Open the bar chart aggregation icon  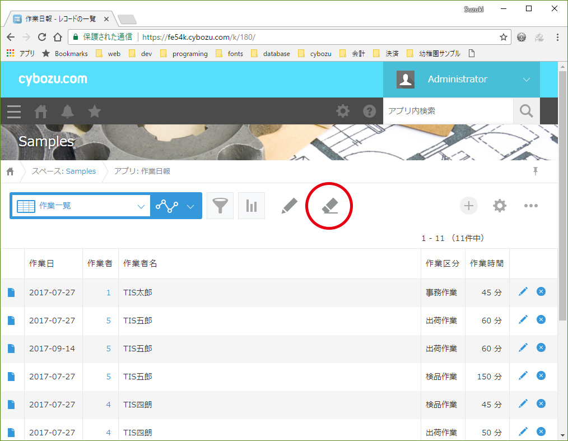pyautogui.click(x=252, y=206)
